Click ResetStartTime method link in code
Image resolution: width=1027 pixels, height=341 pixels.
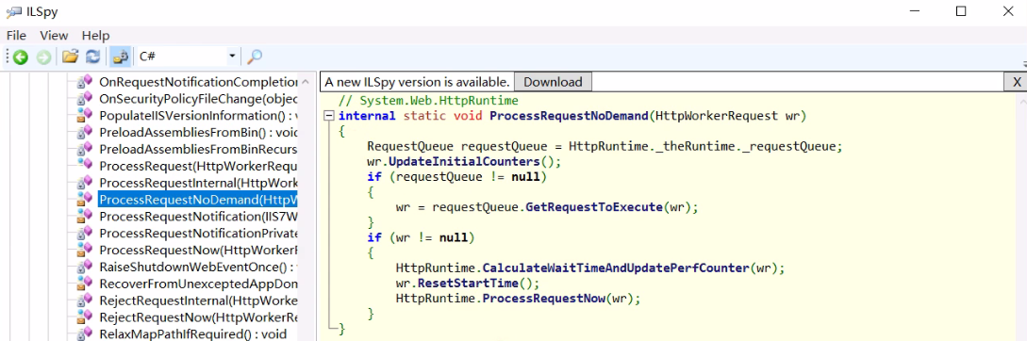[x=470, y=284]
